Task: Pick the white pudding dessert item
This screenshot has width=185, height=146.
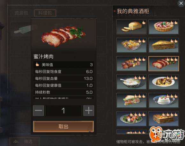Action: [x=164, y=100]
